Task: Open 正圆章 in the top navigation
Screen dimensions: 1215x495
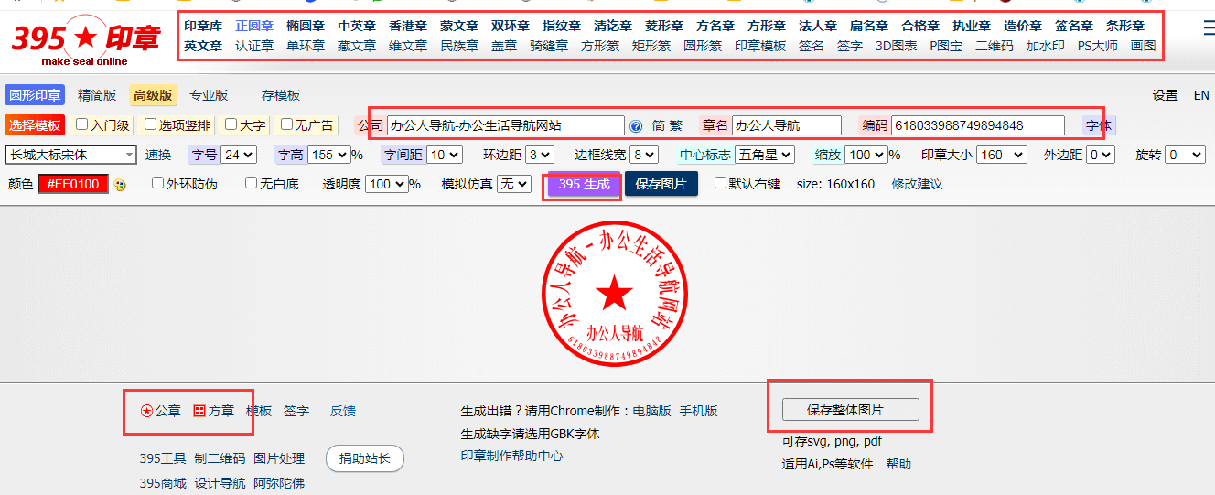Action: [x=254, y=26]
